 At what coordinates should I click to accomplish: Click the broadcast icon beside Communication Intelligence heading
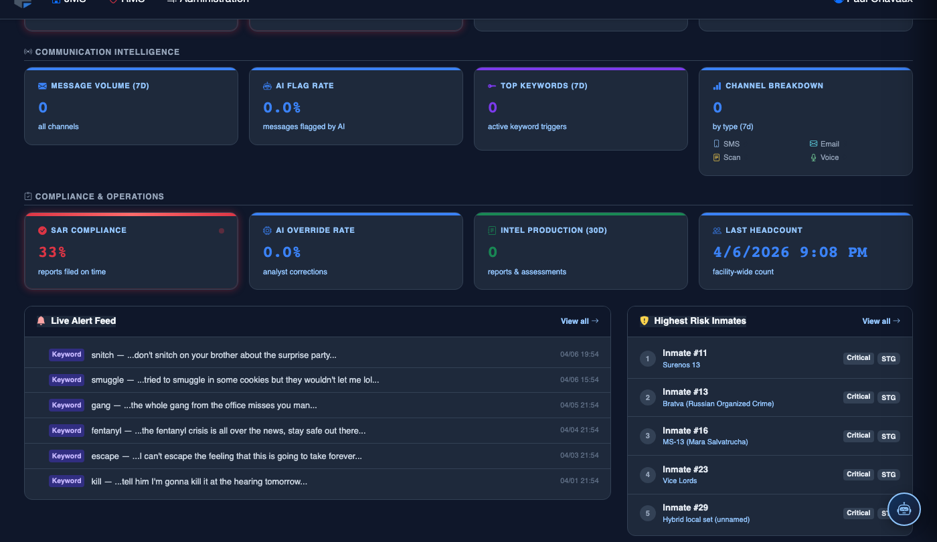28,52
